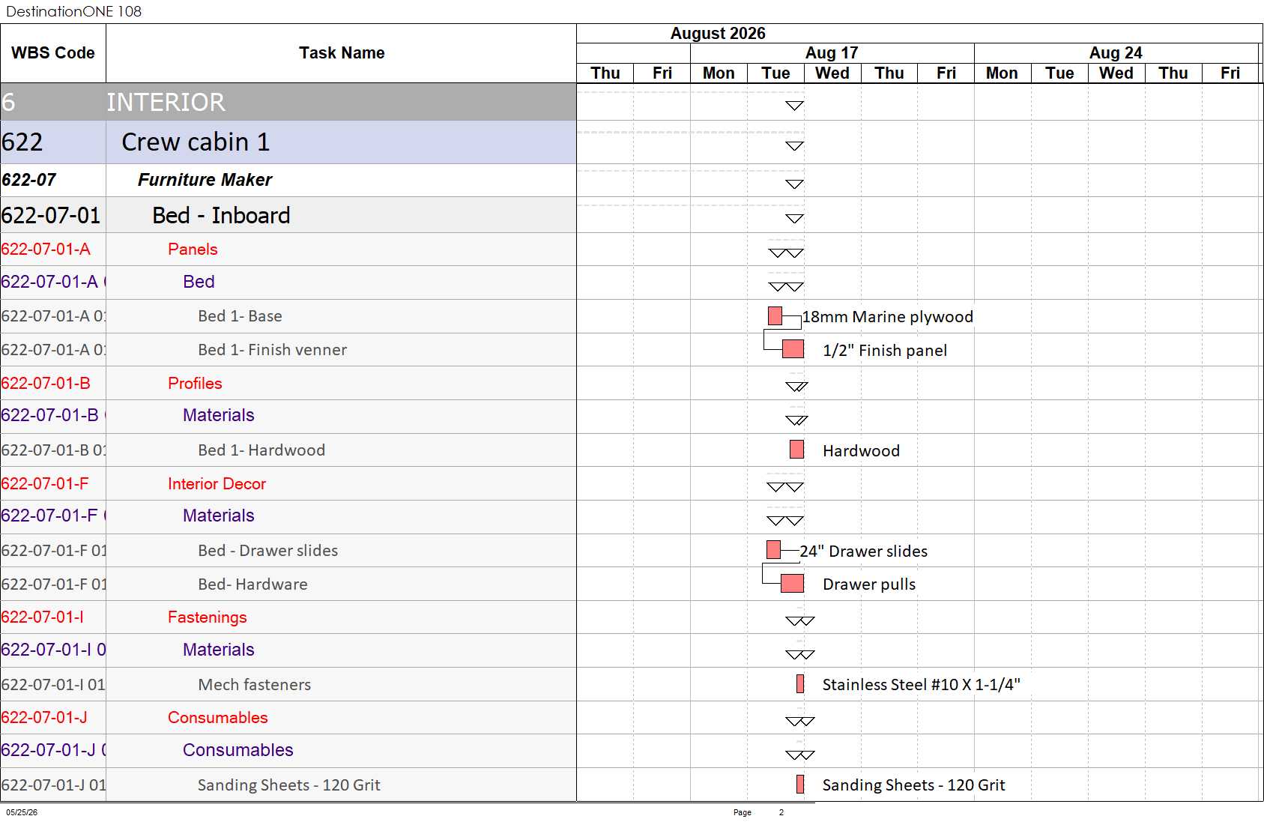The height and width of the screenshot is (822, 1264).
Task: Click the INTERIOR summary milestone triangle
Action: tap(794, 106)
